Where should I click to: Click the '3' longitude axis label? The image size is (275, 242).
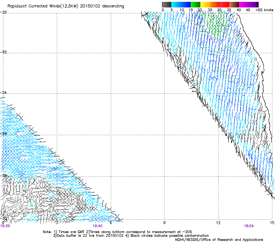(x=57, y=223)
